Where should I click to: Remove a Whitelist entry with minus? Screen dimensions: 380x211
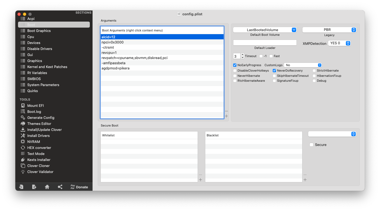point(200,175)
